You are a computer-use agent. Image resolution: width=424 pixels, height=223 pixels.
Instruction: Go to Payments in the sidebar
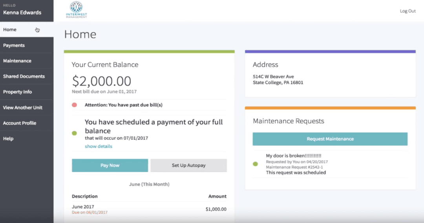coord(14,45)
